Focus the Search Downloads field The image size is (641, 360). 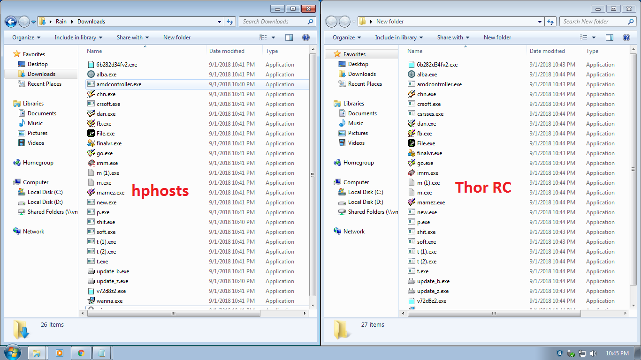[x=277, y=22]
